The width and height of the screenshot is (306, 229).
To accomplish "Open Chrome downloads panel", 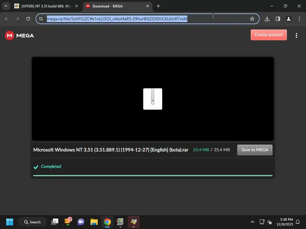I will coord(267,19).
